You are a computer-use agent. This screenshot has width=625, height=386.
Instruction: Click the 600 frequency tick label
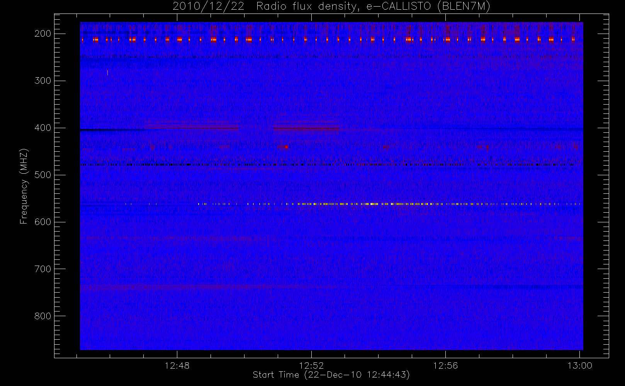click(43, 222)
